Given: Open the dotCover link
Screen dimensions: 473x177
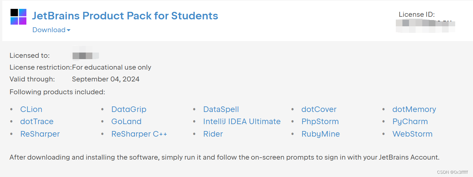Looking at the screenshot, I should pos(319,109).
